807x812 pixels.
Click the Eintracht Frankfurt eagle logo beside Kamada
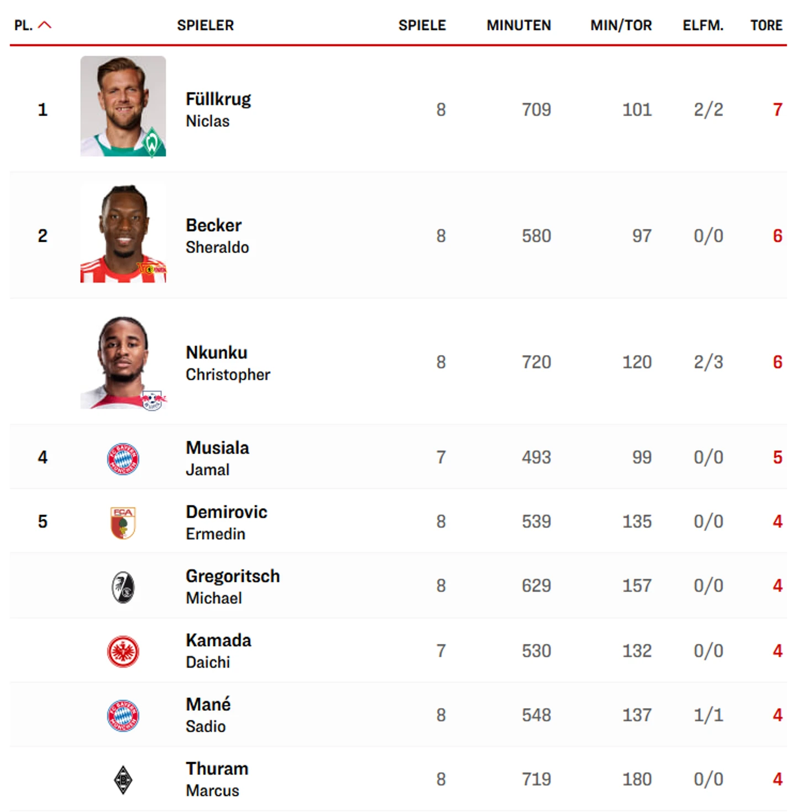click(123, 651)
